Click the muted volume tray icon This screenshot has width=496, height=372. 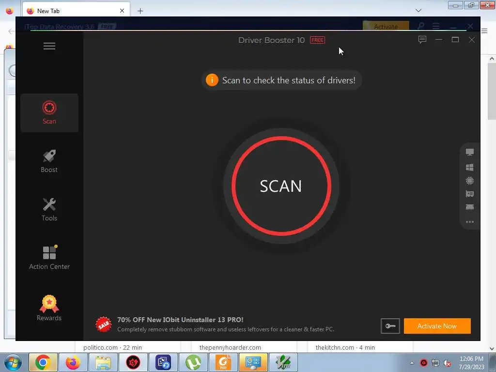[x=447, y=363]
